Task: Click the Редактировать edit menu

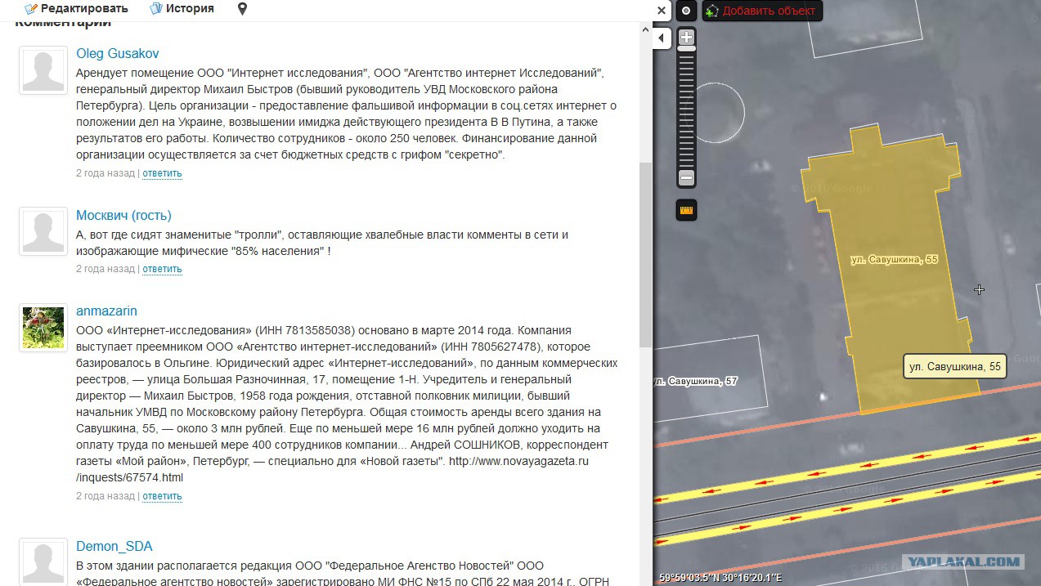Action: (77, 9)
